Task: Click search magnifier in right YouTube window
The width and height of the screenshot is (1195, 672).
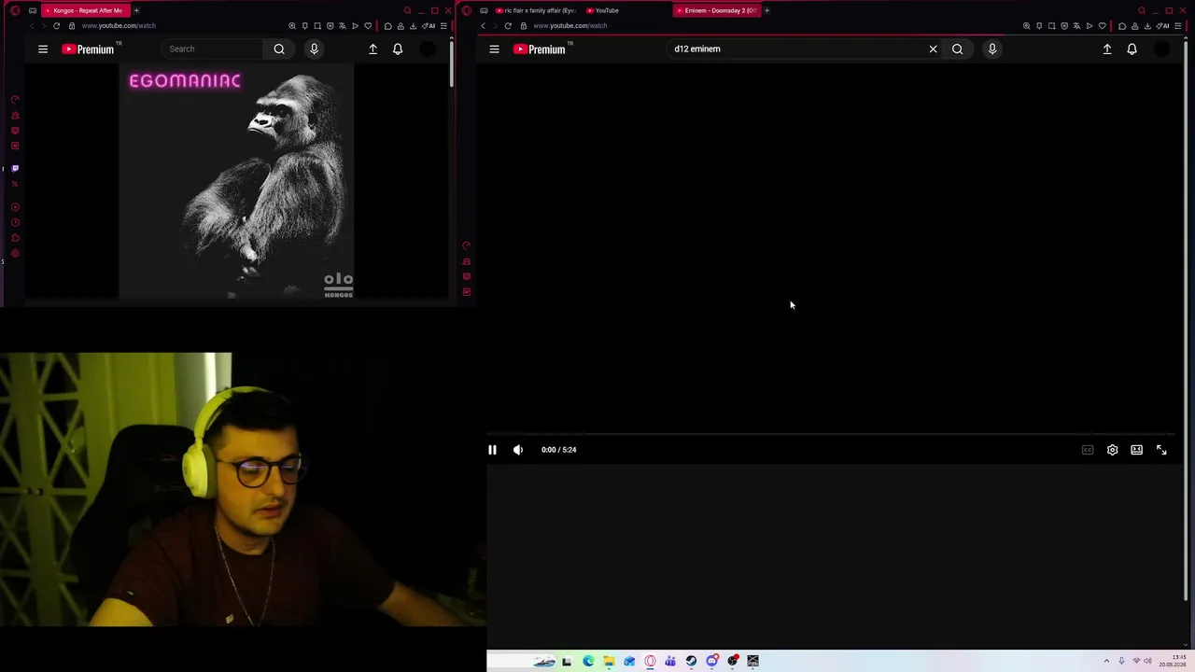Action: coord(957,49)
